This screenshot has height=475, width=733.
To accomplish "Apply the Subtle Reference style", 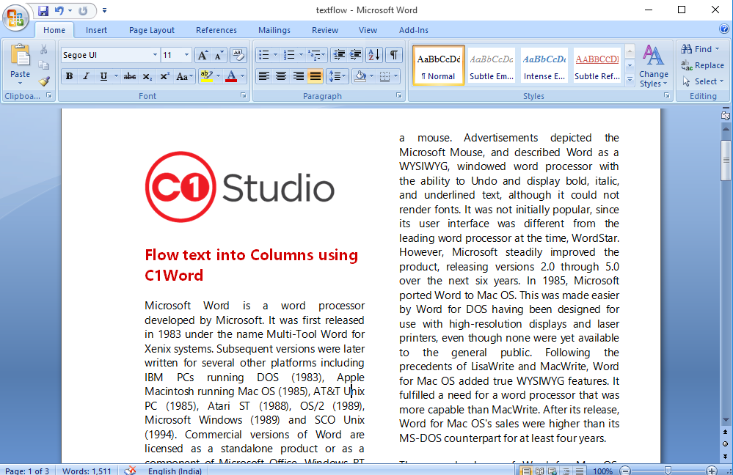I will coord(597,65).
